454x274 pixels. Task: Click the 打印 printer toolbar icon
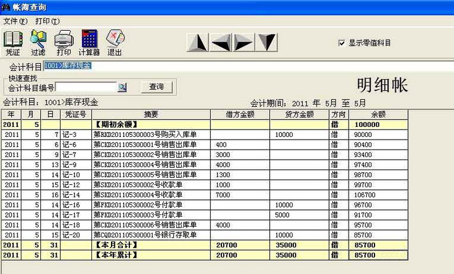click(64, 42)
